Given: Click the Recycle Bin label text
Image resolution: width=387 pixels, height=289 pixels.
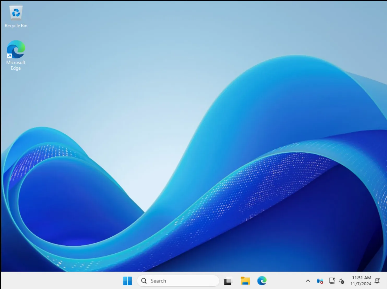Looking at the screenshot, I should pyautogui.click(x=16, y=25).
